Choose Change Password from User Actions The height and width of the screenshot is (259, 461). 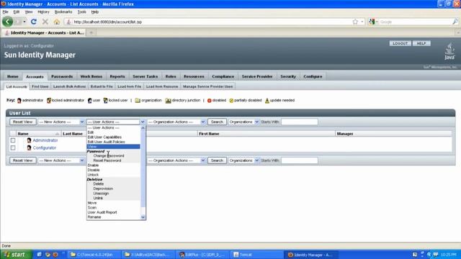click(114, 156)
